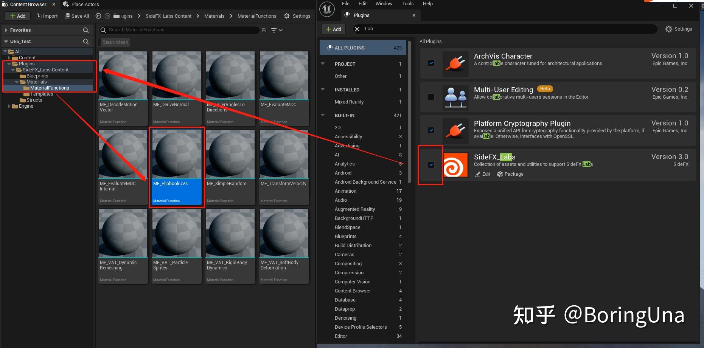Open the Content Browser filter funnel icon
The width and height of the screenshot is (704, 348).
(274, 30)
